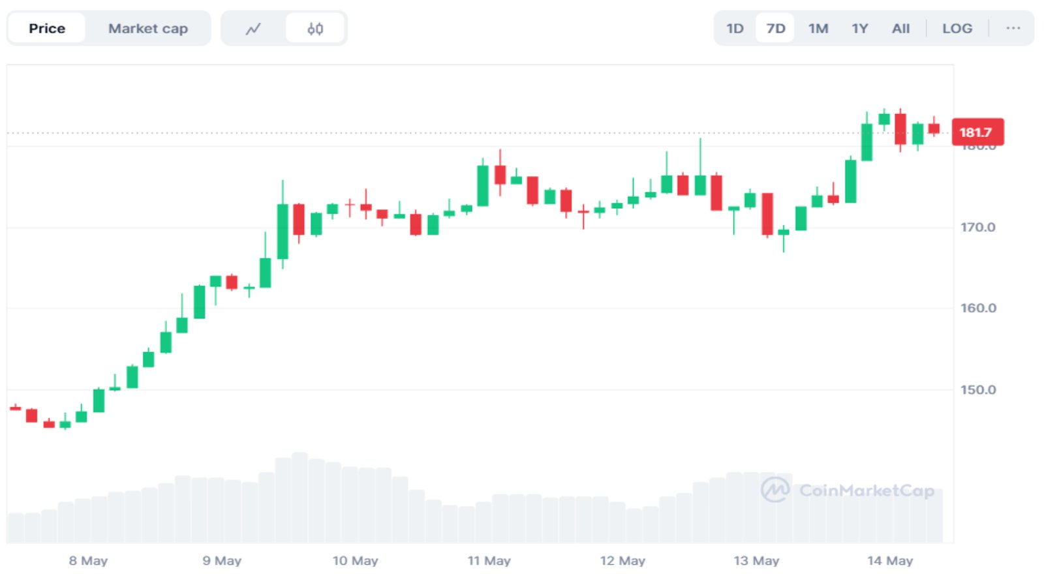Image resolution: width=1044 pixels, height=587 pixels.
Task: Select the 1M timeframe
Action: click(818, 28)
